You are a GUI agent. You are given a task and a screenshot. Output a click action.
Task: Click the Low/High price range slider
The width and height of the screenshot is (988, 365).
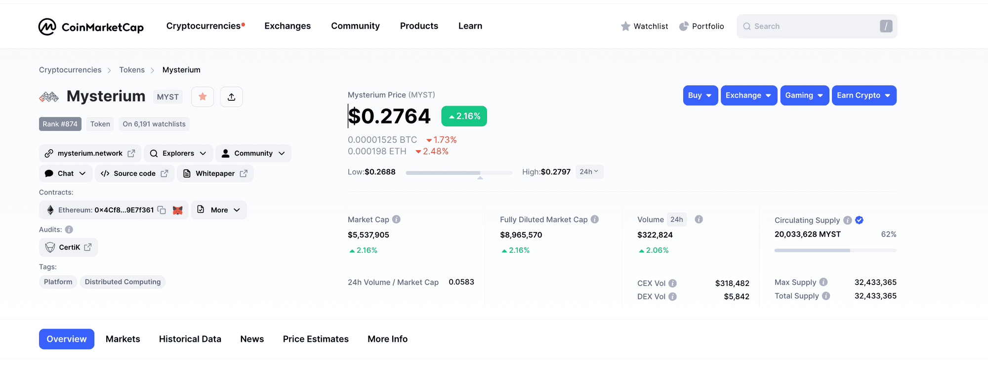click(458, 173)
